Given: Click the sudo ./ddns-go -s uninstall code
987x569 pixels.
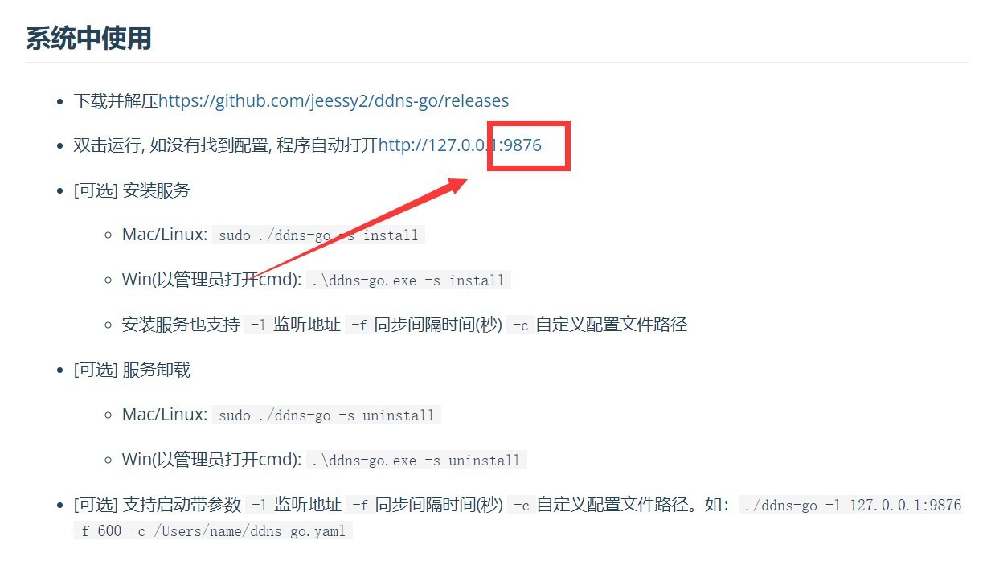Looking at the screenshot, I should click(326, 415).
